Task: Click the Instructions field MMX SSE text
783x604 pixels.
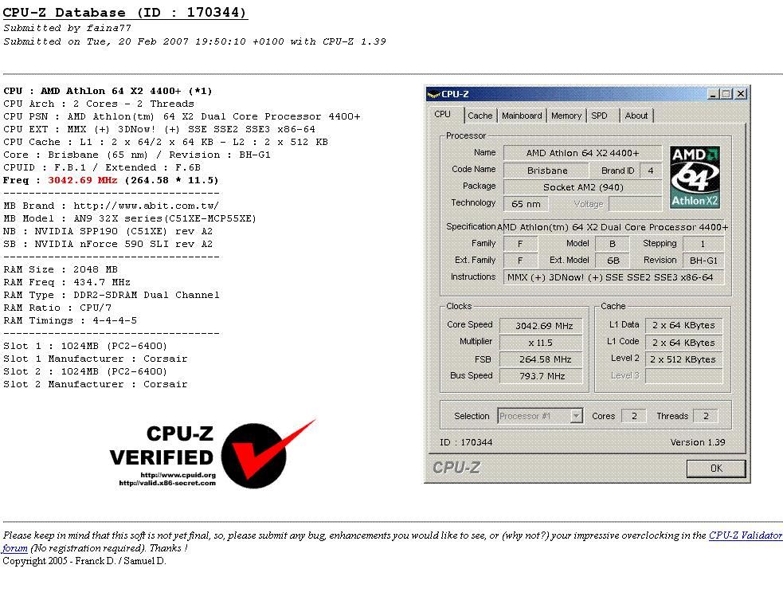Action: (x=613, y=277)
